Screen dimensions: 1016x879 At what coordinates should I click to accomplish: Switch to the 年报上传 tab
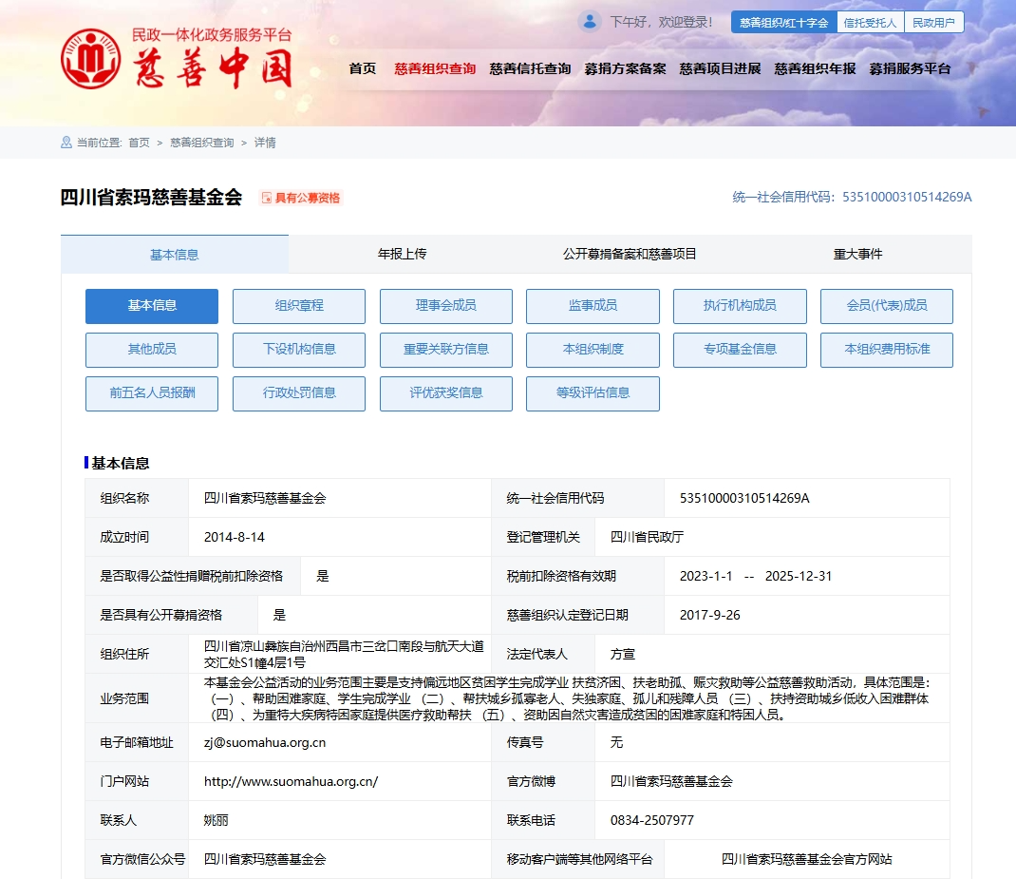click(402, 254)
